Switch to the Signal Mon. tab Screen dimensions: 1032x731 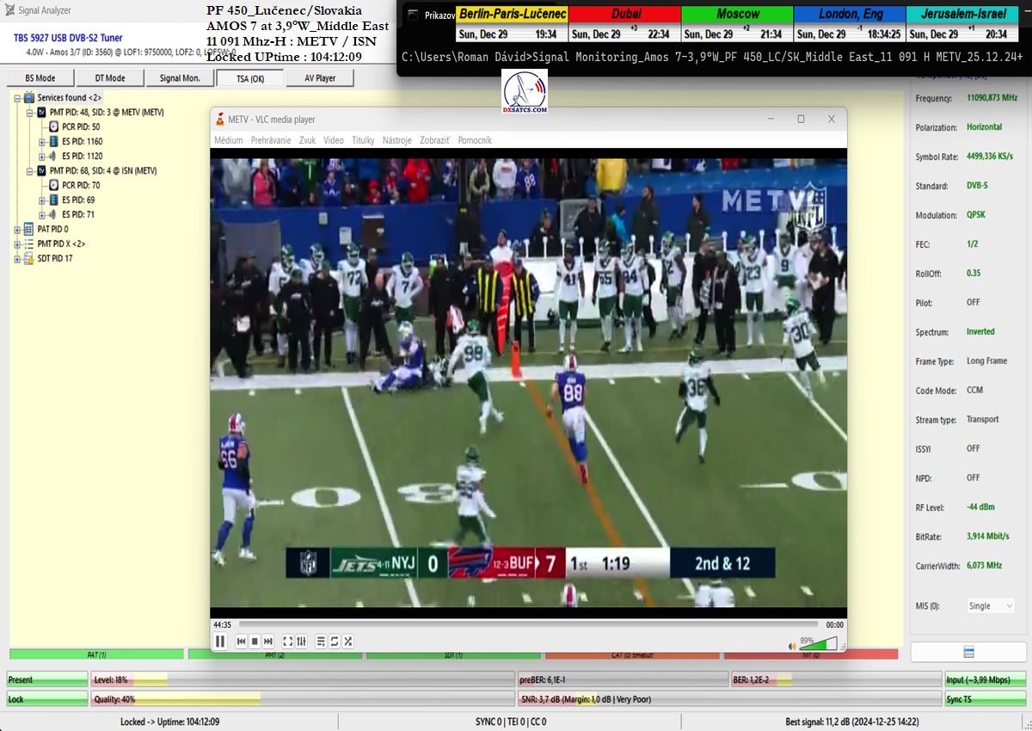180,78
